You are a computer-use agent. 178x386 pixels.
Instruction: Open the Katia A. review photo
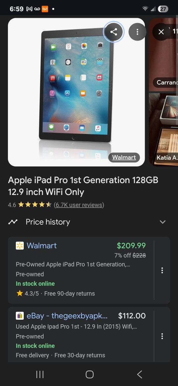tap(163, 129)
